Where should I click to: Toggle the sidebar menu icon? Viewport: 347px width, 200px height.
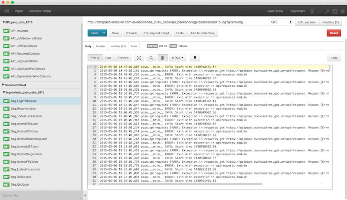(7, 11)
